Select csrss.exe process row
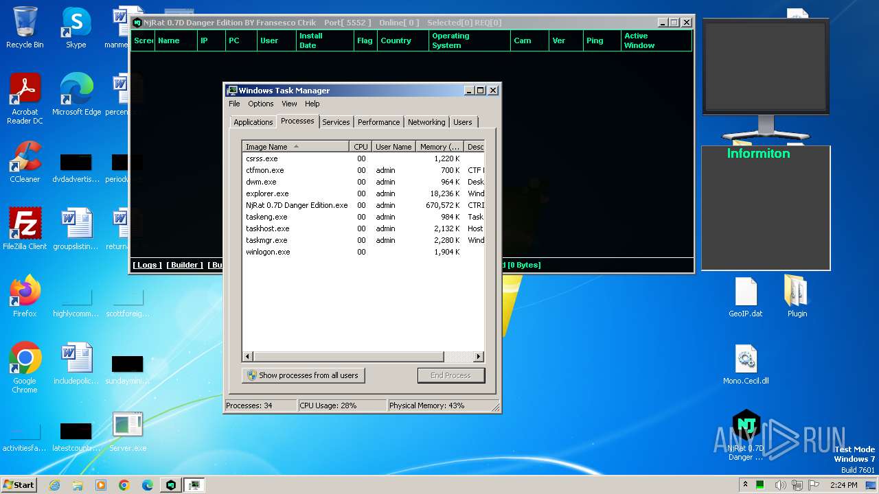This screenshot has width=879, height=494. point(363,158)
